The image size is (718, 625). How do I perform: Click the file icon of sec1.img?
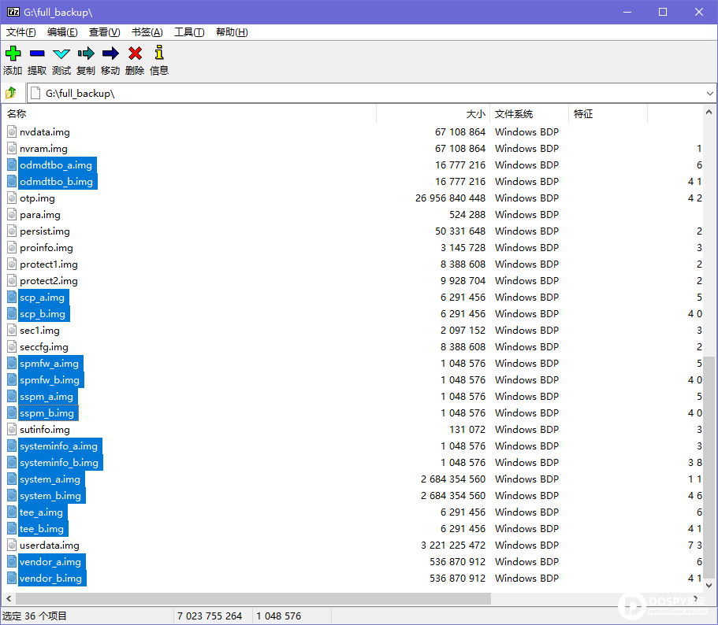point(12,331)
